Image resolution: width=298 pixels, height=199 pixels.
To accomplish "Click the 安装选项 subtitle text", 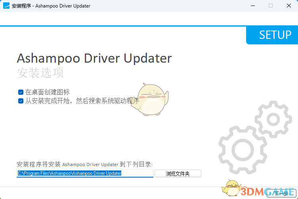I will 40,73.
